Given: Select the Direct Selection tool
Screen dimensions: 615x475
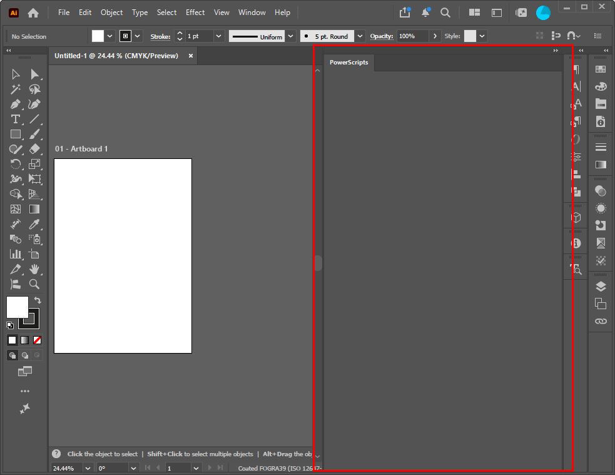Looking at the screenshot, I should [34, 74].
